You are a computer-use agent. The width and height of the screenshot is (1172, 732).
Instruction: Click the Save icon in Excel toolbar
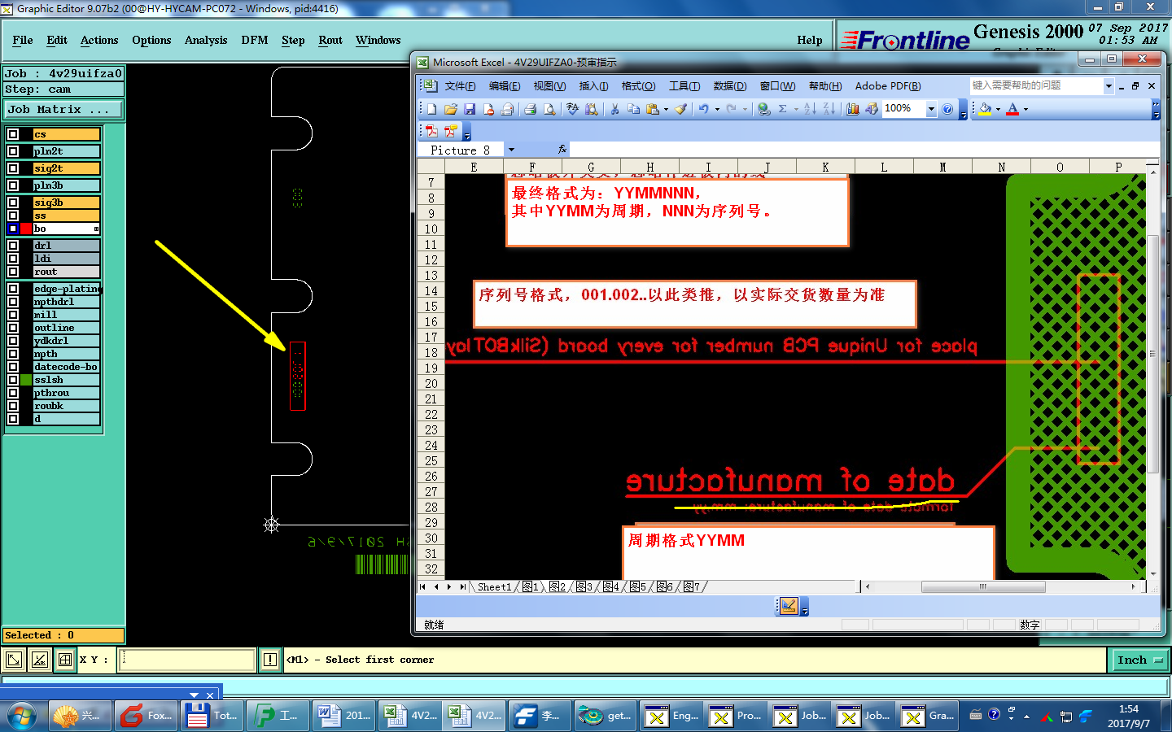470,109
